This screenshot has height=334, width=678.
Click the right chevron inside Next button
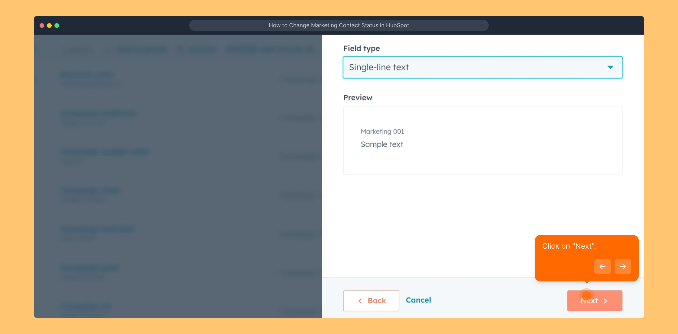click(x=605, y=301)
